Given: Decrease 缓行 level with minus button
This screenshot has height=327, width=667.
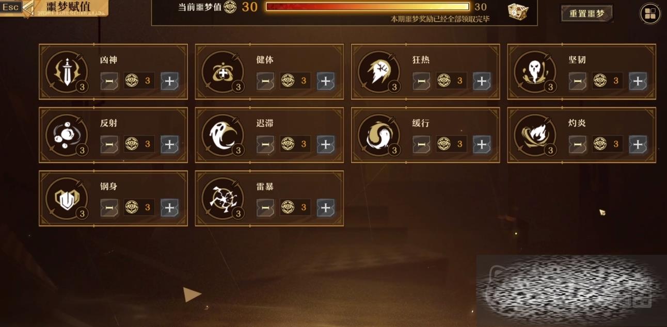Looking at the screenshot, I should (x=421, y=144).
